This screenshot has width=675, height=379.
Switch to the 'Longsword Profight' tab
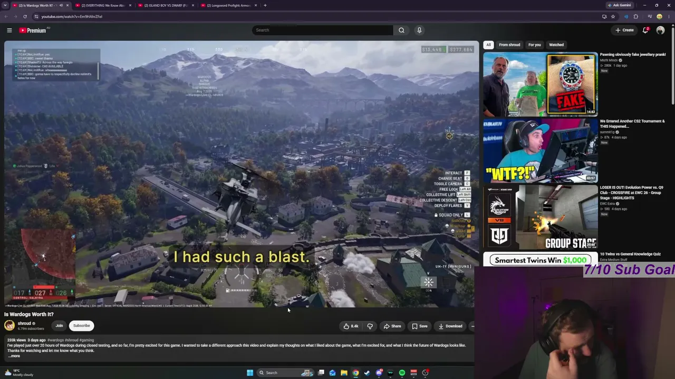coord(229,5)
